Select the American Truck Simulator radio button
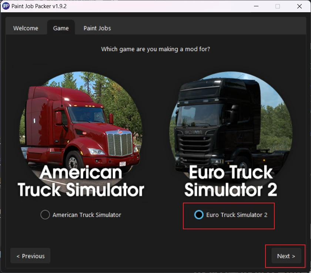 [45, 215]
